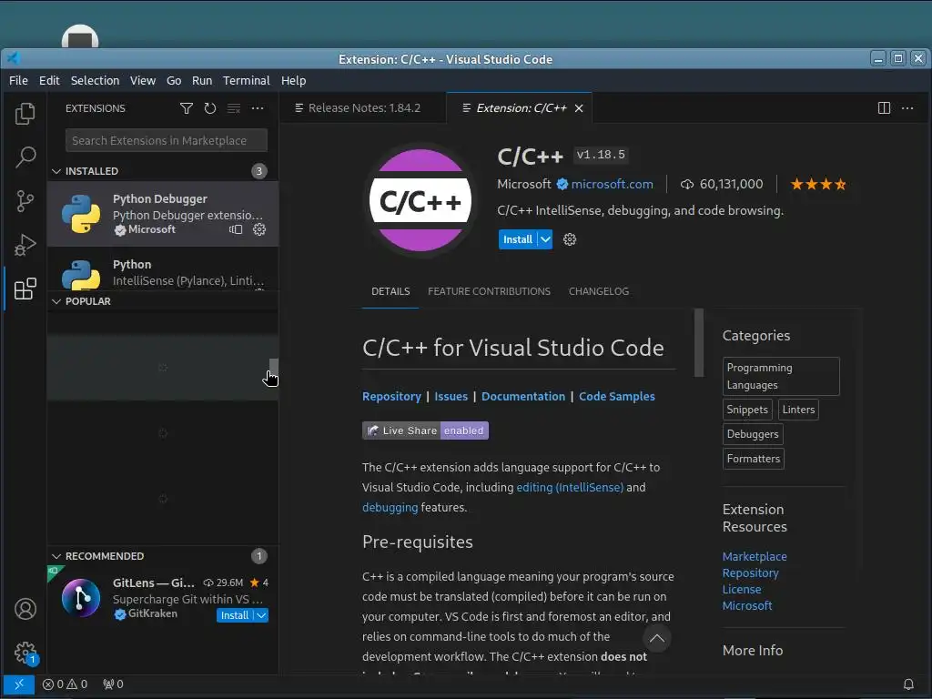
Task: Click the C/C++ star rating
Action: point(818,184)
